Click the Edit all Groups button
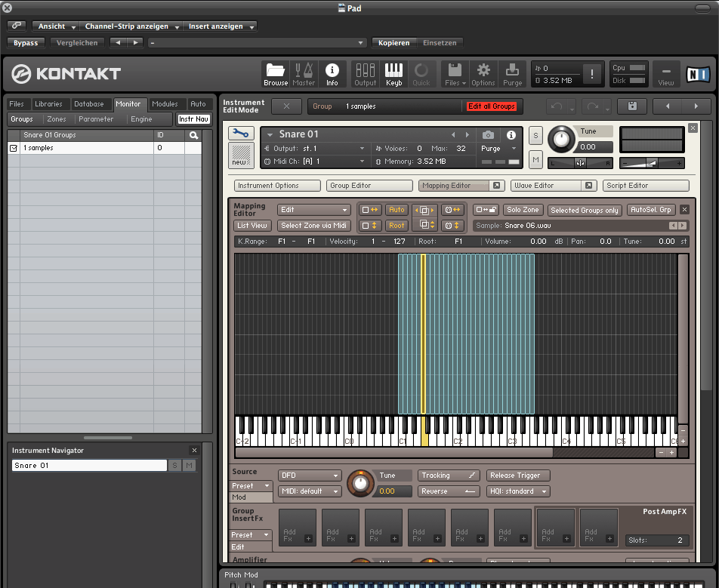 [x=491, y=106]
